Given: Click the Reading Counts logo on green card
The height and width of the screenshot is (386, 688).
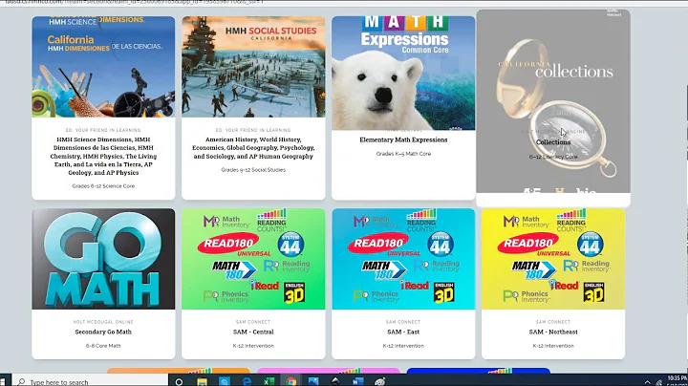Looking at the screenshot, I should [271, 221].
